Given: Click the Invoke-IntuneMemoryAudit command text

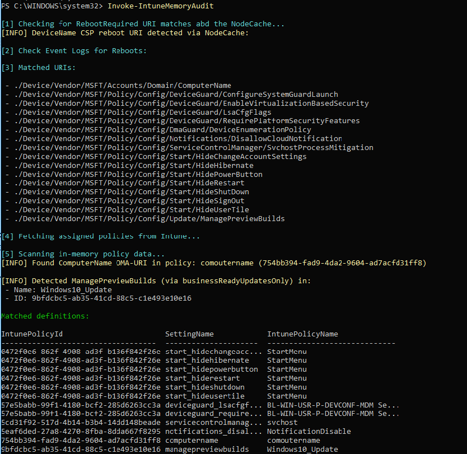Looking at the screenshot, I should click(161, 6).
